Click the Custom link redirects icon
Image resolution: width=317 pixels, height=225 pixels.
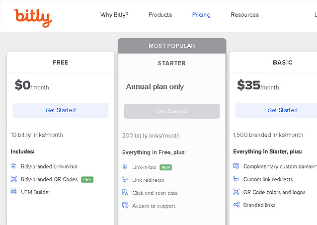pos(236,179)
